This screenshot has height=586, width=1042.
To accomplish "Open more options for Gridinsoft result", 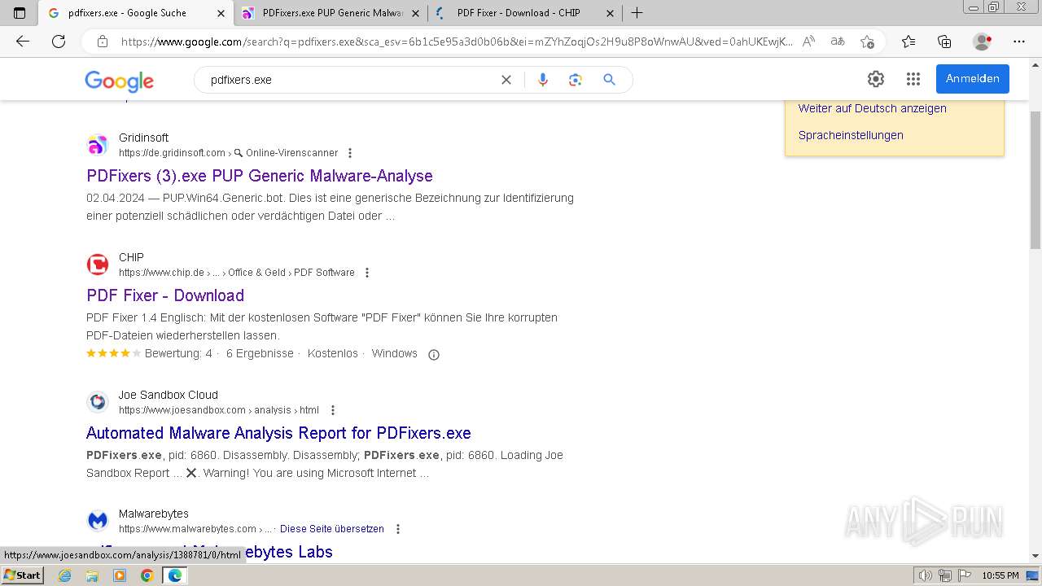I will coord(350,153).
